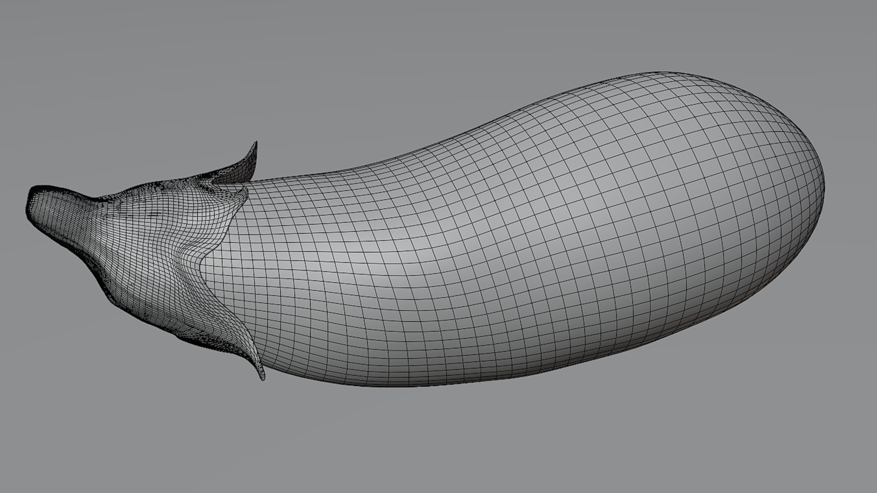
Task: Click the dense mesh on the calyx center
Action: pyautogui.click(x=151, y=233)
